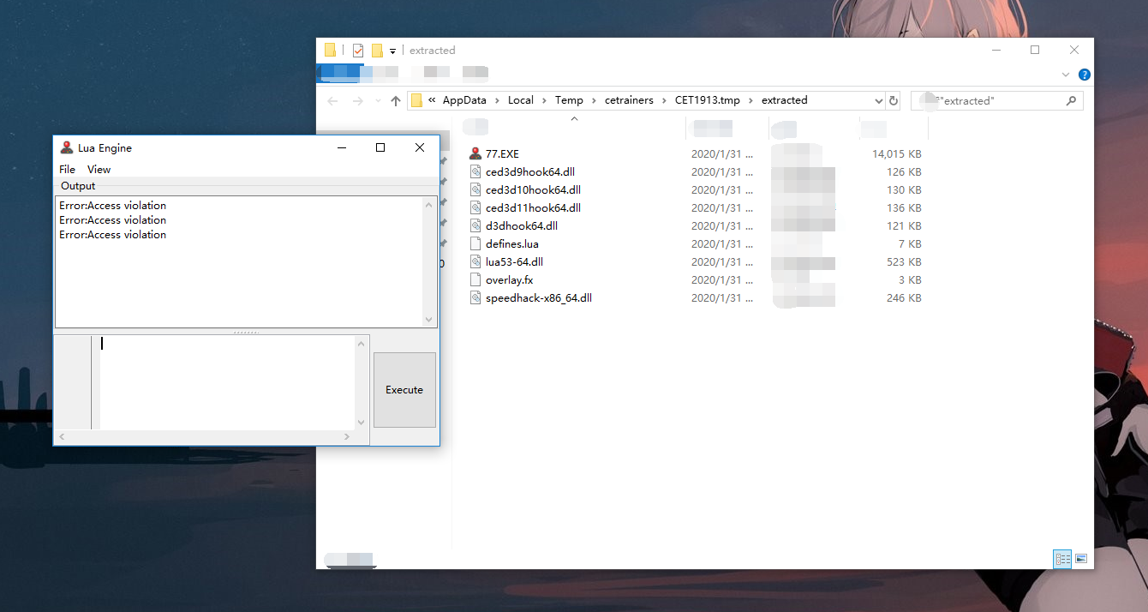Screen dimensions: 1148x612
Task: Click the speedhack-x86_64.dll file icon
Action: 476,297
